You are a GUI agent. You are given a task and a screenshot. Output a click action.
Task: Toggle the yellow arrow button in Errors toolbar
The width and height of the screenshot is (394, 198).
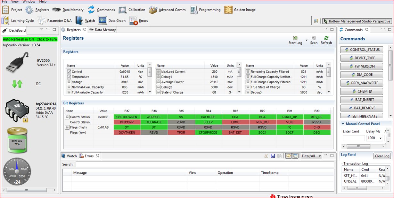click(x=288, y=156)
